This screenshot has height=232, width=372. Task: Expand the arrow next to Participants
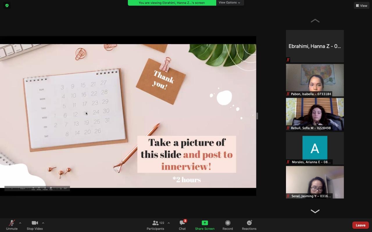point(169,223)
